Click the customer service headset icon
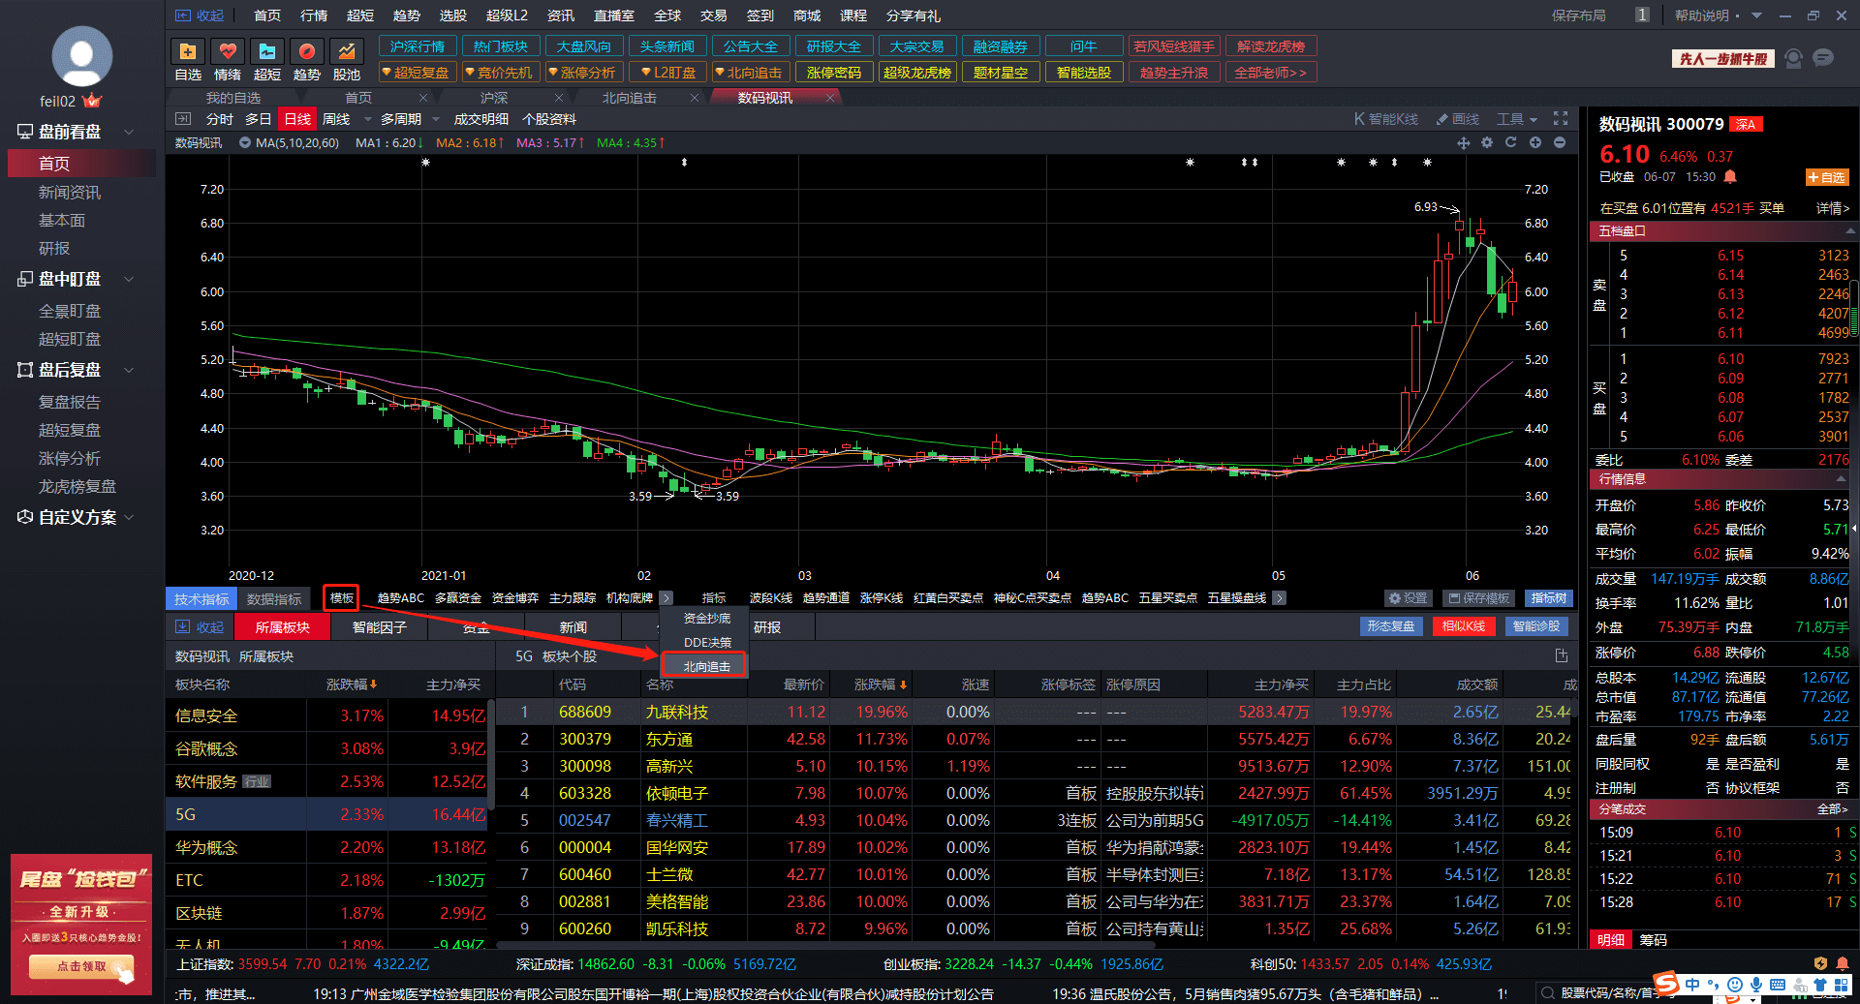The width and height of the screenshot is (1860, 1004). point(1793,58)
